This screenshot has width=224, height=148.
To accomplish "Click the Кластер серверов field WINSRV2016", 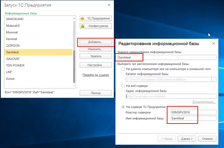I will pos(194,112).
